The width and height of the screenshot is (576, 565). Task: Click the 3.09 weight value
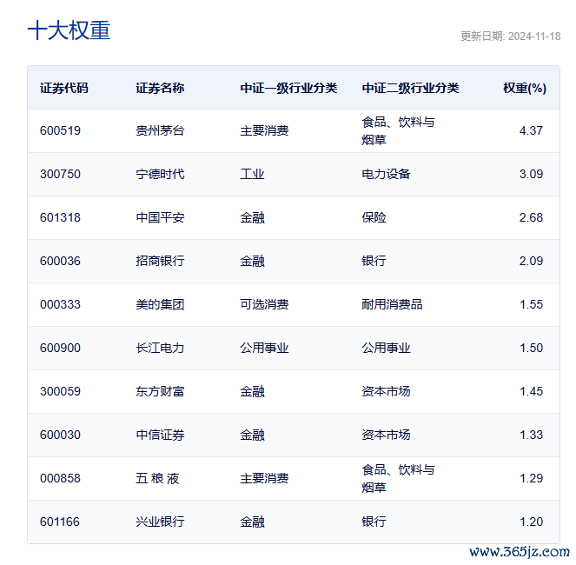coord(531,174)
